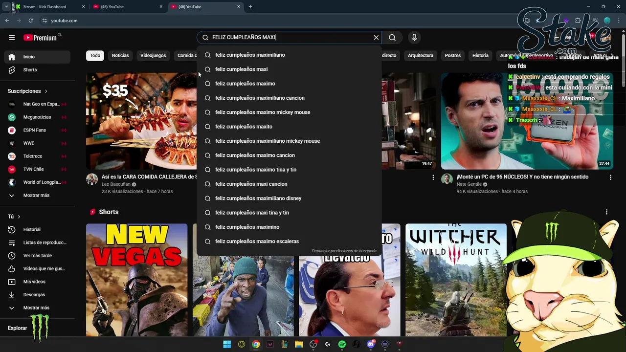Viewport: 626px width, 352px height.
Task: Open Shorts in the sidebar
Action: [x=37, y=70]
